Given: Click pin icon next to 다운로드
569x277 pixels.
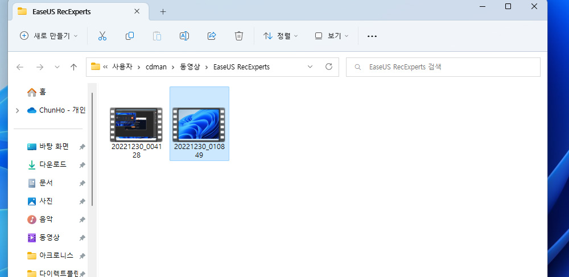Looking at the screenshot, I should tap(83, 165).
